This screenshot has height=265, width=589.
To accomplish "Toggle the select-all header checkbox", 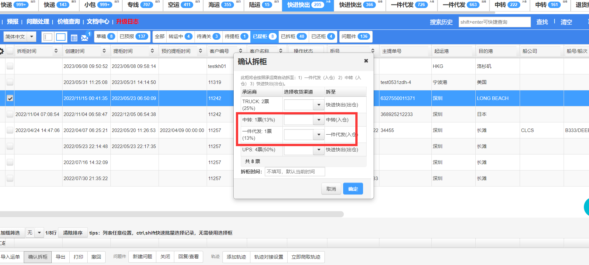I will pyautogui.click(x=10, y=51).
